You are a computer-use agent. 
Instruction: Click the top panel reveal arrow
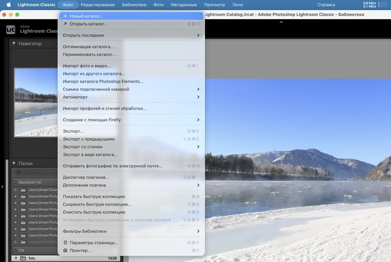pos(281,22)
